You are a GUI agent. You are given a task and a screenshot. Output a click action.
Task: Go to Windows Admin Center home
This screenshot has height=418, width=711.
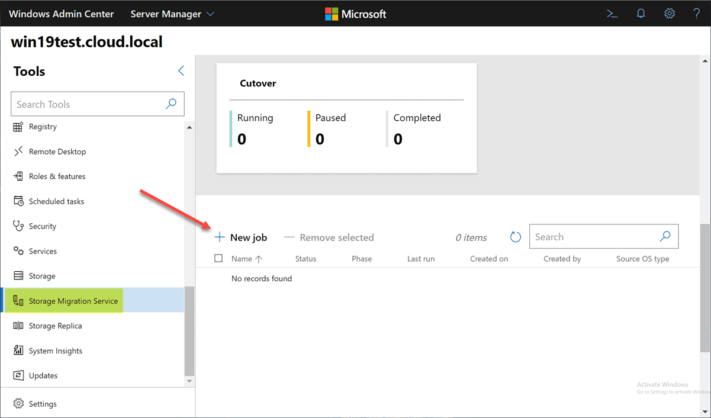[61, 14]
